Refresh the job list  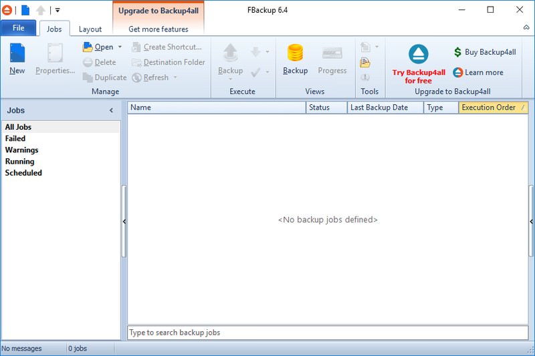click(x=150, y=77)
